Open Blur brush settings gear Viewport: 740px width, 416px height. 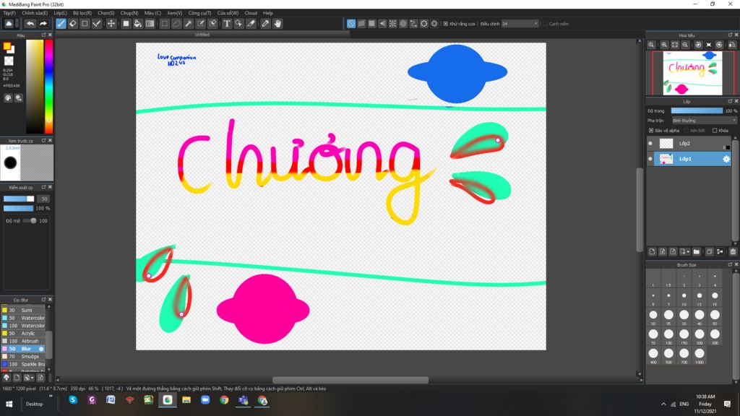click(41, 349)
